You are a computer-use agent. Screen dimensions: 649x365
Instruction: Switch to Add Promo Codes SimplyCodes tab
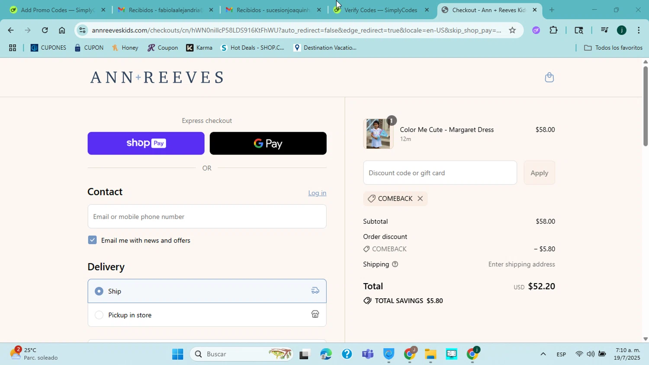pos(57,10)
